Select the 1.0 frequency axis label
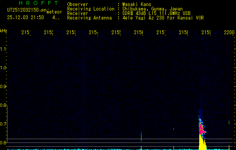Image resolution: width=236 pixels, height=150 pixels. (4, 68)
